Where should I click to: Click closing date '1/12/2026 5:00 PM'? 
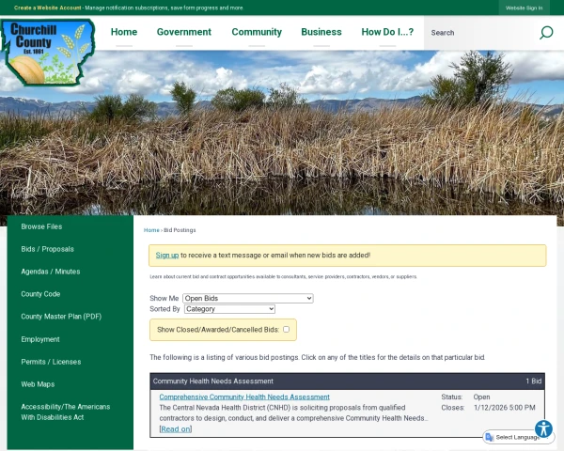(x=504, y=408)
